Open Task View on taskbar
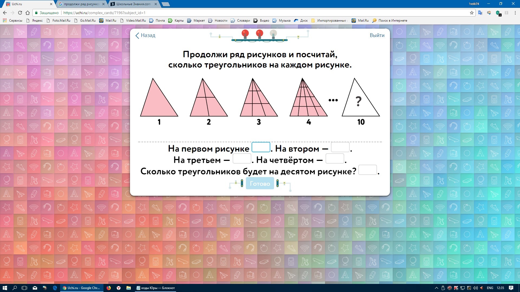This screenshot has width=520, height=292. pyautogui.click(x=24, y=288)
